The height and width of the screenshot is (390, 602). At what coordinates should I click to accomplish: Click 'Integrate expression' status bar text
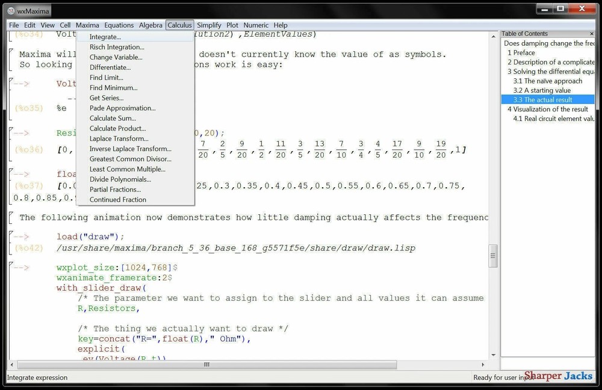pos(37,377)
